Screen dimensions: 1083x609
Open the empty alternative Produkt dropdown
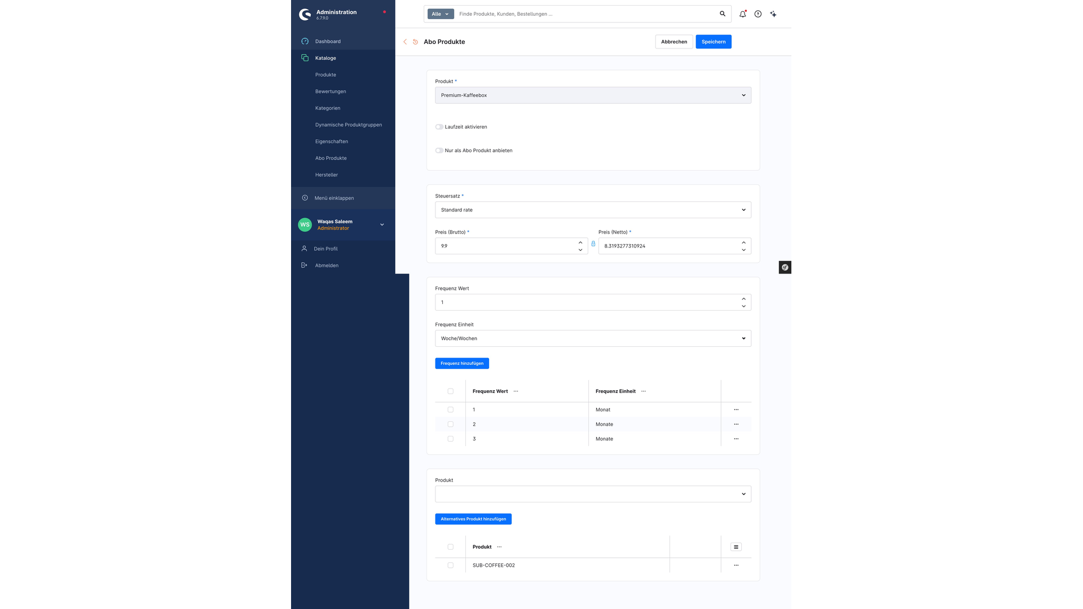[x=593, y=494]
